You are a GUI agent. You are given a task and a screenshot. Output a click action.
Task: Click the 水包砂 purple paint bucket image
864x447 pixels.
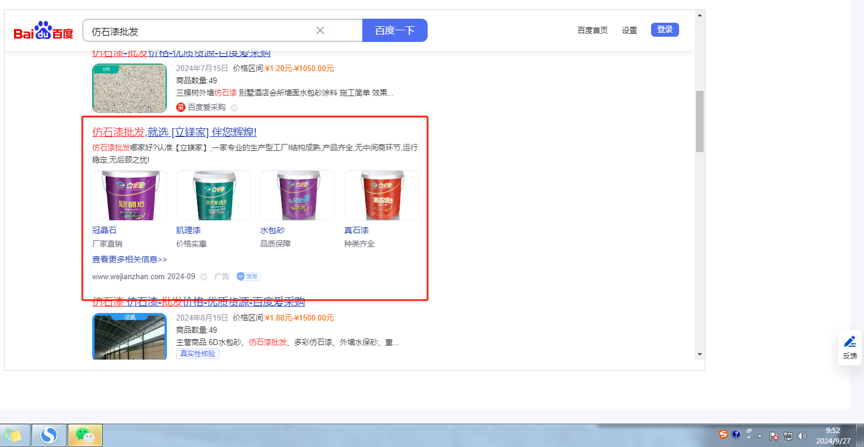point(298,195)
